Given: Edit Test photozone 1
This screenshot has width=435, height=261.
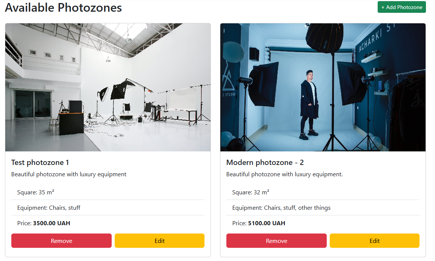Looking at the screenshot, I should (160, 241).
